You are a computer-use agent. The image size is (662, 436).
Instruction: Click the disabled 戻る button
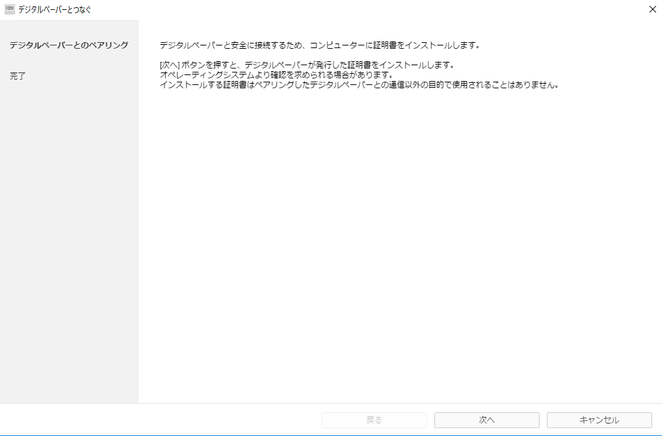pos(374,420)
